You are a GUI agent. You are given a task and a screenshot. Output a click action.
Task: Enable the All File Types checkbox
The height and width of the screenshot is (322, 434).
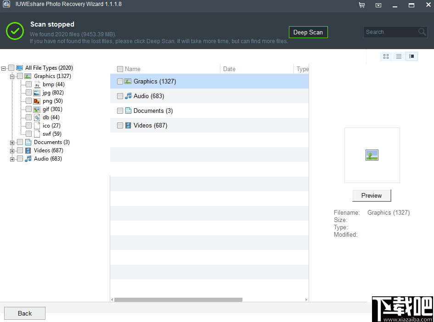[12, 67]
